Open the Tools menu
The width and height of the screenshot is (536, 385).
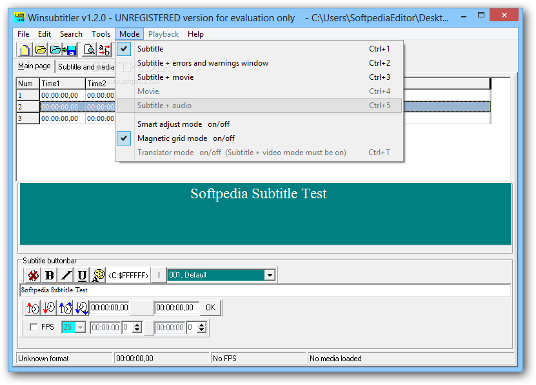pyautogui.click(x=101, y=34)
